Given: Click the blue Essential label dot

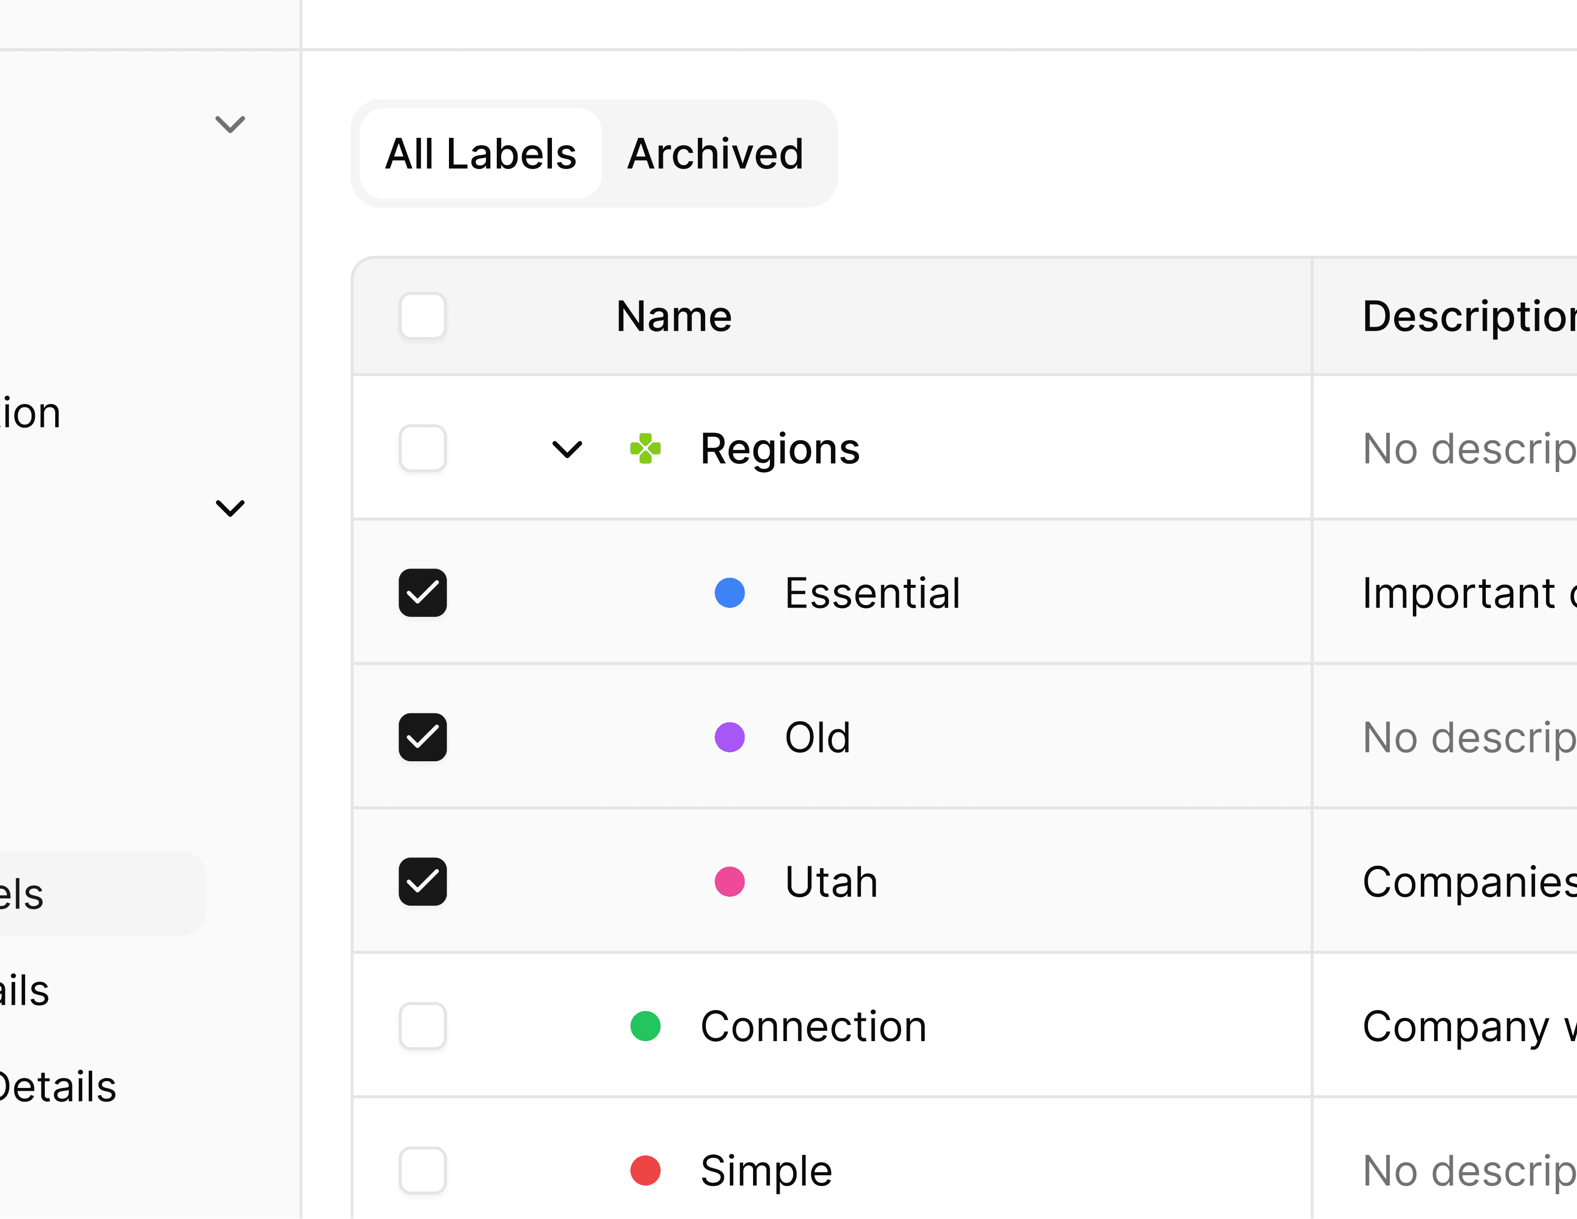Looking at the screenshot, I should click(729, 593).
